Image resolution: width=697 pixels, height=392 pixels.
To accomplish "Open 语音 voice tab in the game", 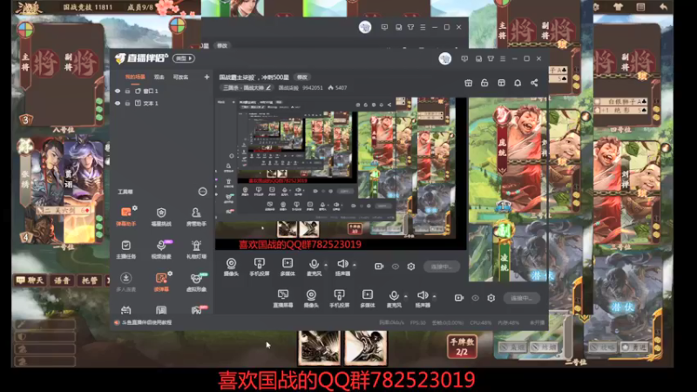I will [x=62, y=280].
